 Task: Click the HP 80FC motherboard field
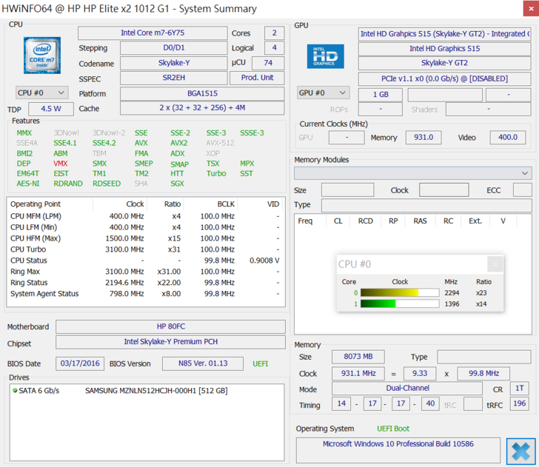[170, 327]
